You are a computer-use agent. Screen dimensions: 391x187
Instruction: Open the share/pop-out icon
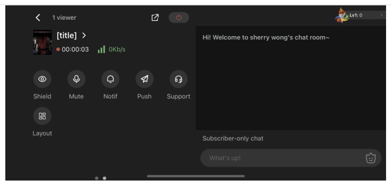pyautogui.click(x=155, y=17)
